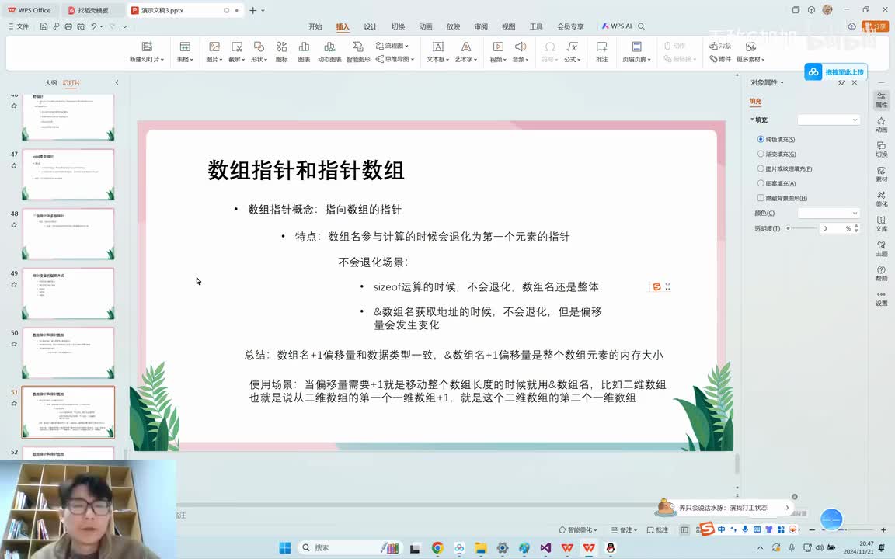Viewport: 895px width, 559px height.
Task: Toggle 隐藏背景图形 checkbox
Action: [x=761, y=198]
